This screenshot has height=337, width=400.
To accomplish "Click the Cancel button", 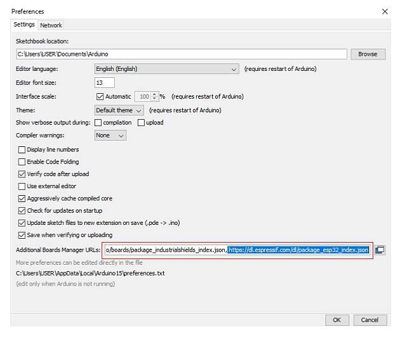I will click(370, 320).
